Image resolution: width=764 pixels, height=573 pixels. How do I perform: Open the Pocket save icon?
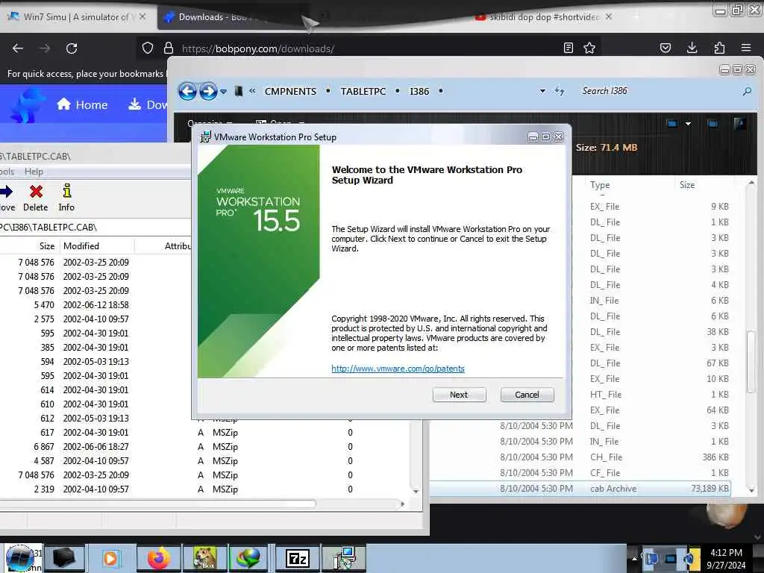click(x=665, y=48)
